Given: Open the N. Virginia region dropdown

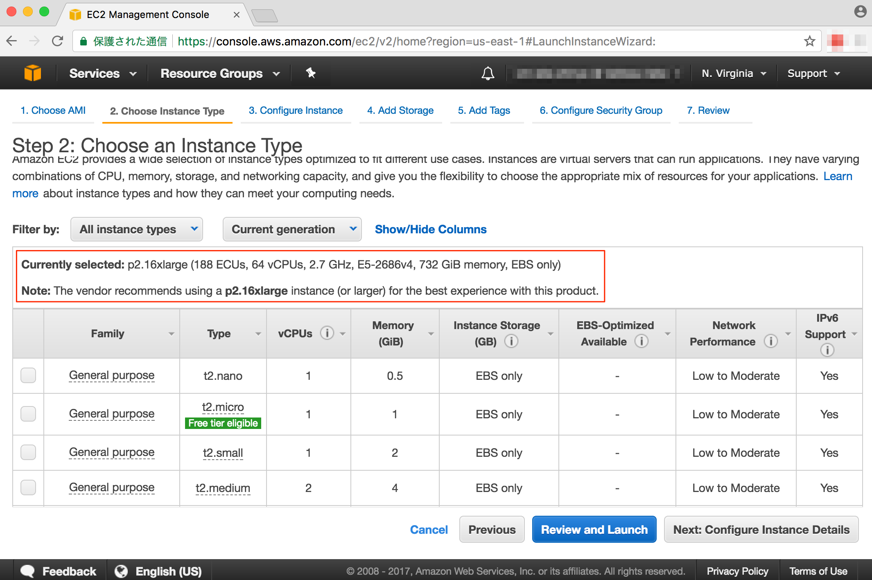Looking at the screenshot, I should pos(734,73).
